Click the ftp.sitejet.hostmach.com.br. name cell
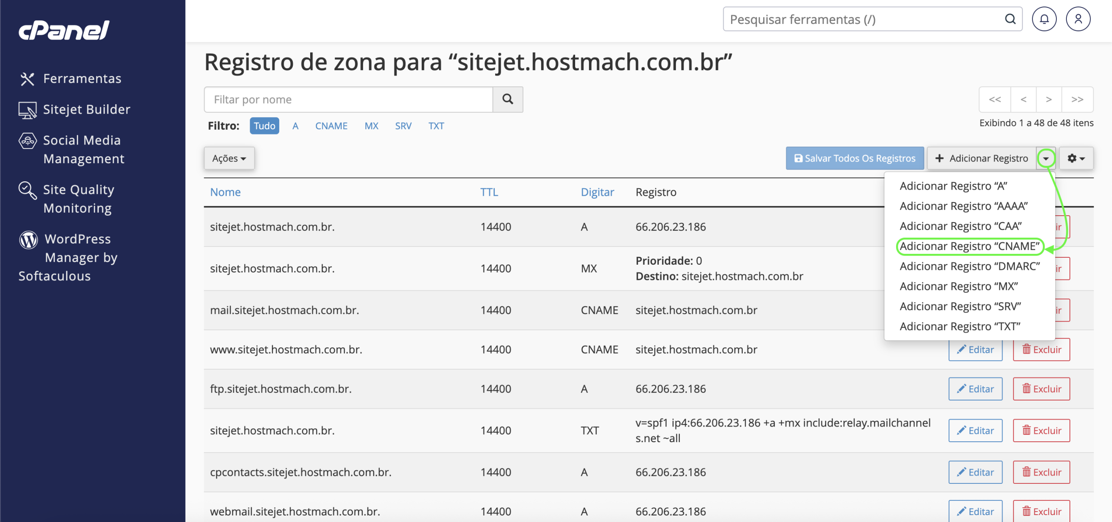Viewport: 1112px width, 522px height. click(x=281, y=389)
